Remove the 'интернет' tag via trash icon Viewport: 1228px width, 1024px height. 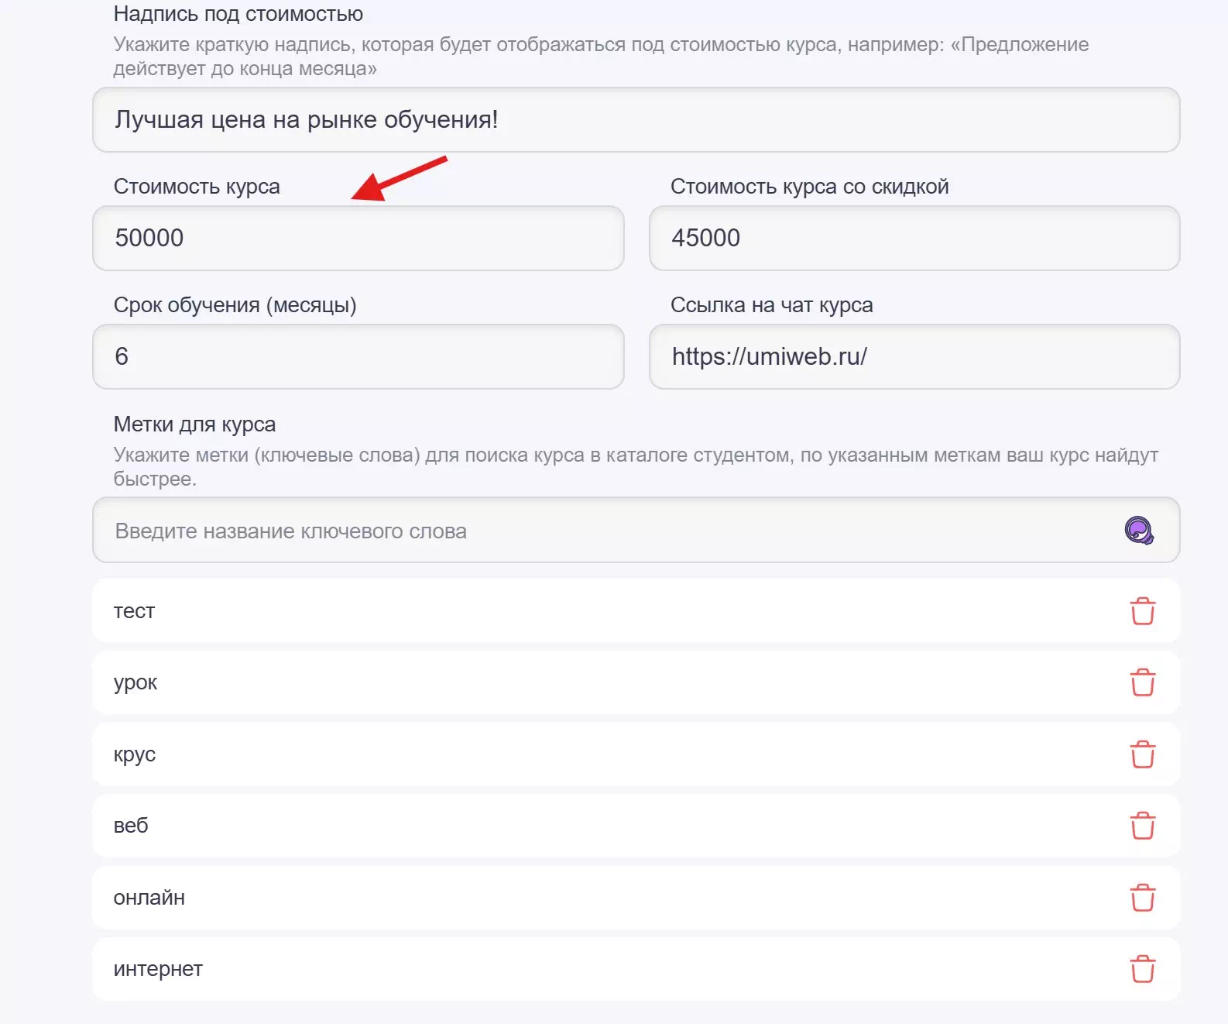point(1142,969)
